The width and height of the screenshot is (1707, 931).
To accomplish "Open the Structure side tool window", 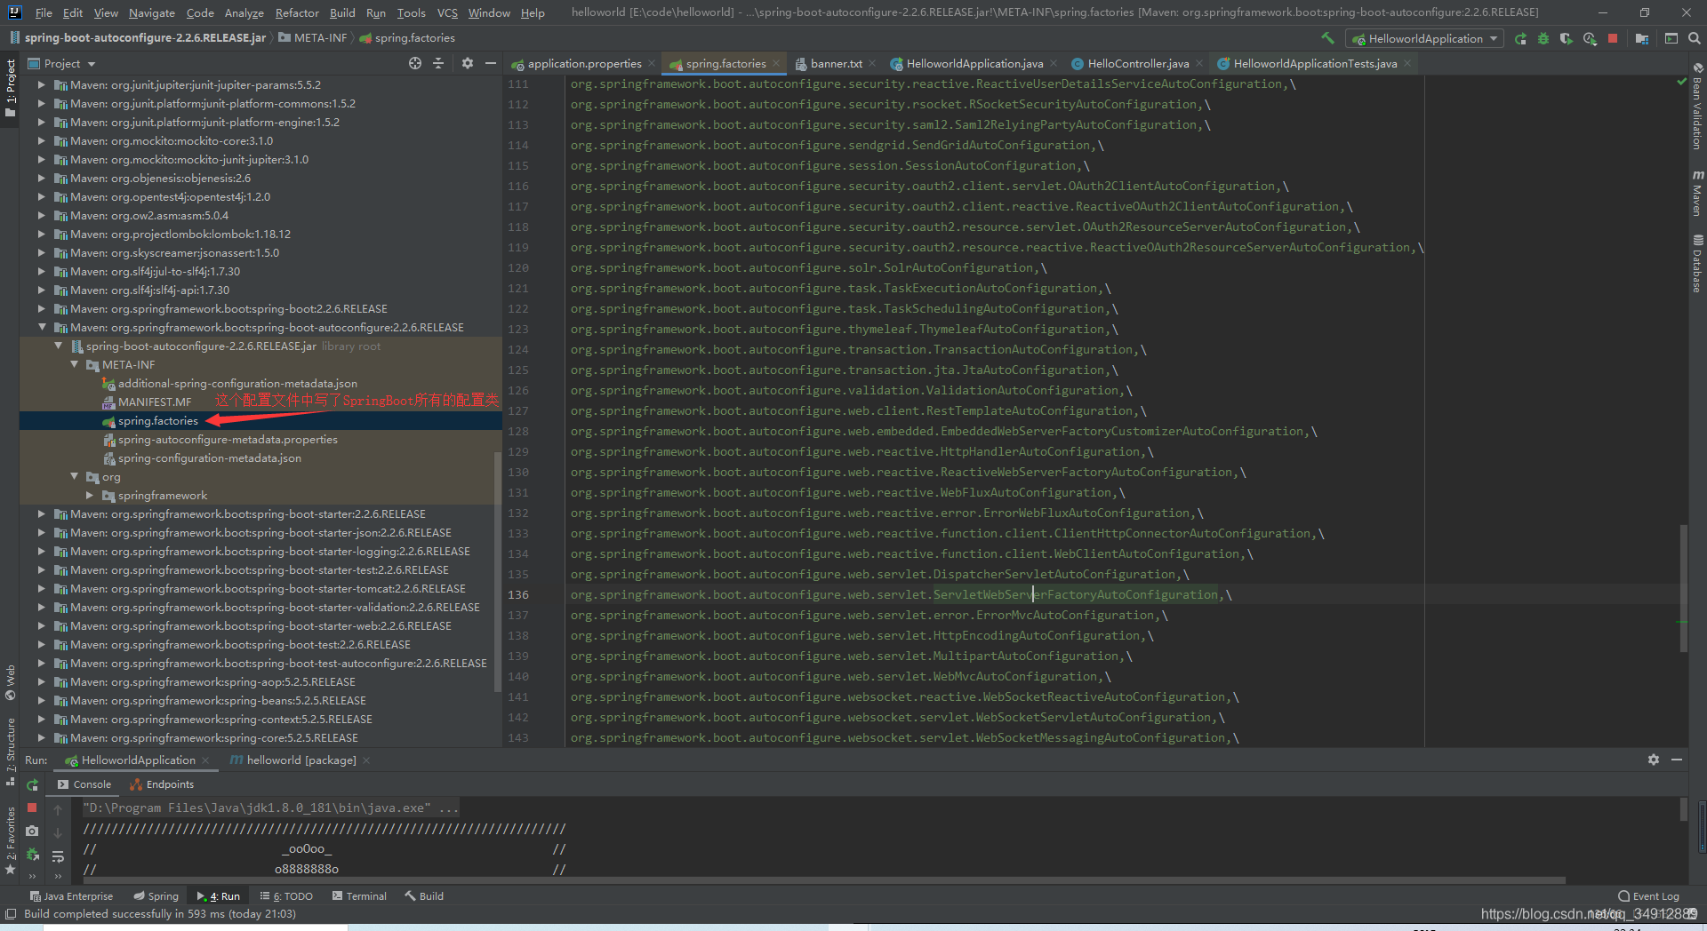I will pyautogui.click(x=11, y=751).
